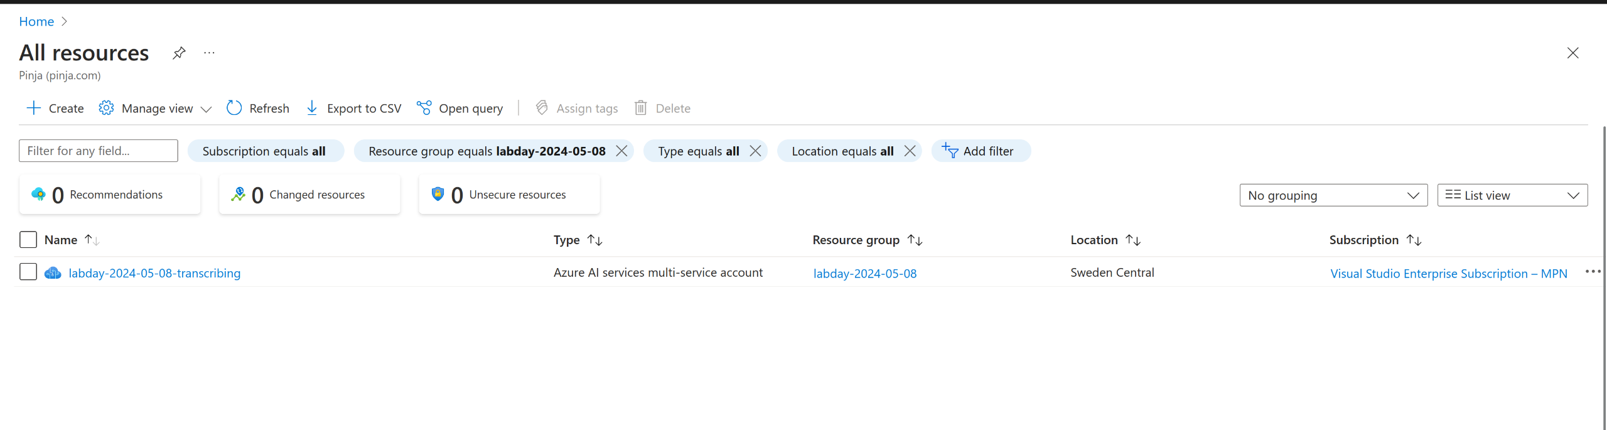Go to Home breadcrumb
This screenshot has width=1607, height=430.
36,21
